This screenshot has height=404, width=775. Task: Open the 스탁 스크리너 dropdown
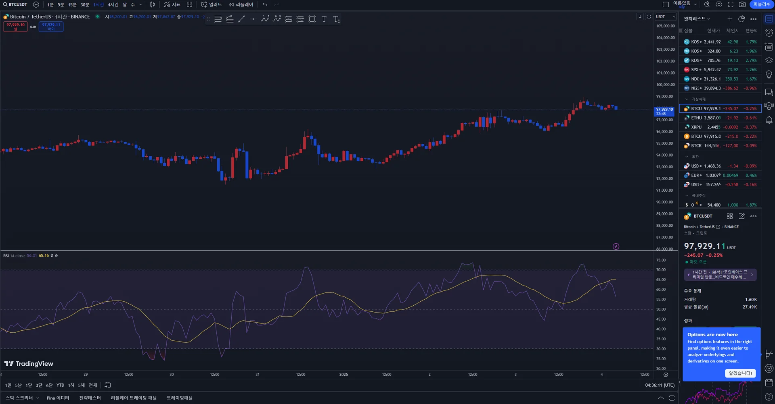[22, 398]
